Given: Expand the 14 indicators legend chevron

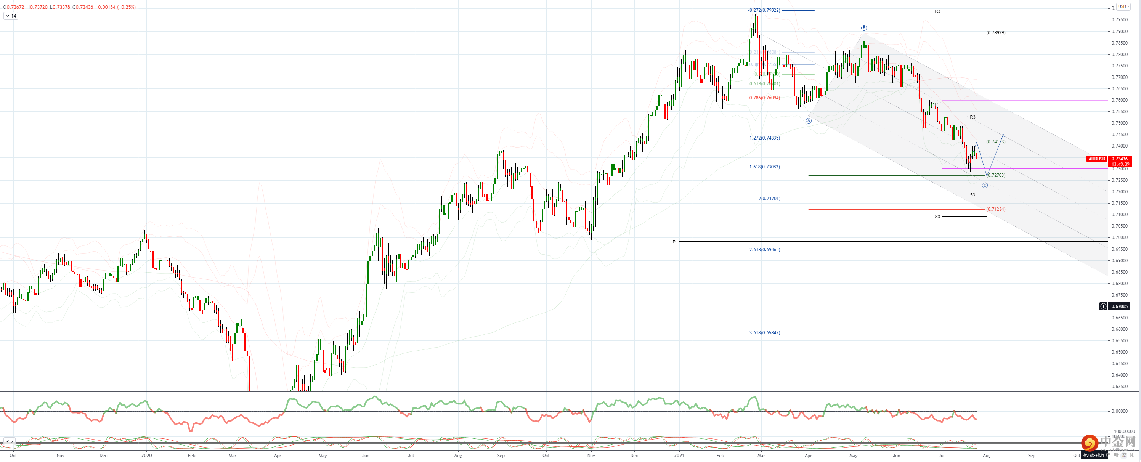Looking at the screenshot, I should [8, 16].
